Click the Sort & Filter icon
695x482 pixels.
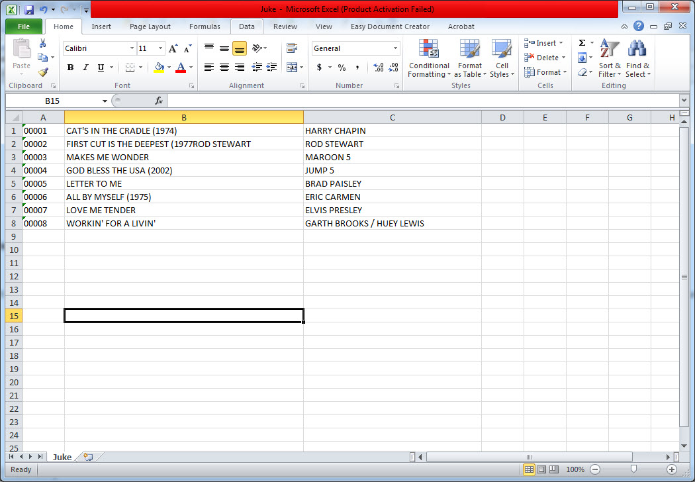[609, 59]
